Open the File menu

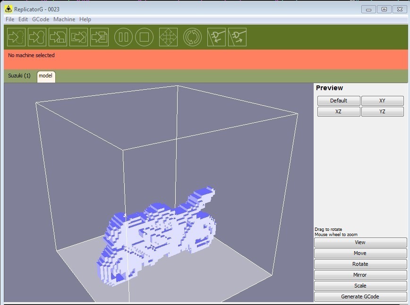click(10, 19)
